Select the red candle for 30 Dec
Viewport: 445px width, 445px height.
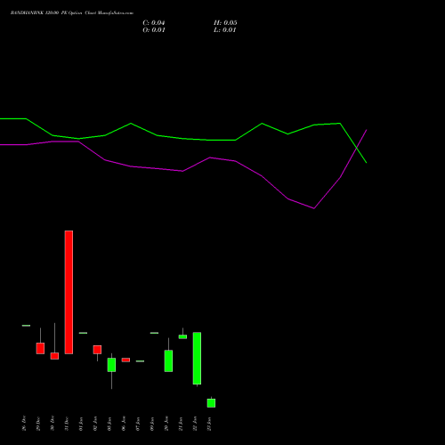click(x=54, y=356)
